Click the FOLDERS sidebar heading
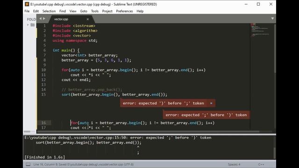 tap(31, 19)
